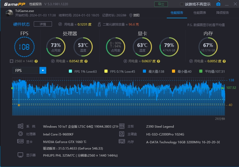This screenshot has width=239, height=167.
Task: Click the help icon next to 0.0637 度
Action: point(158,61)
